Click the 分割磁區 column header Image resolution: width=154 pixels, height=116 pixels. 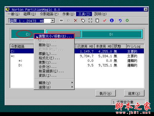click(x=22, y=46)
